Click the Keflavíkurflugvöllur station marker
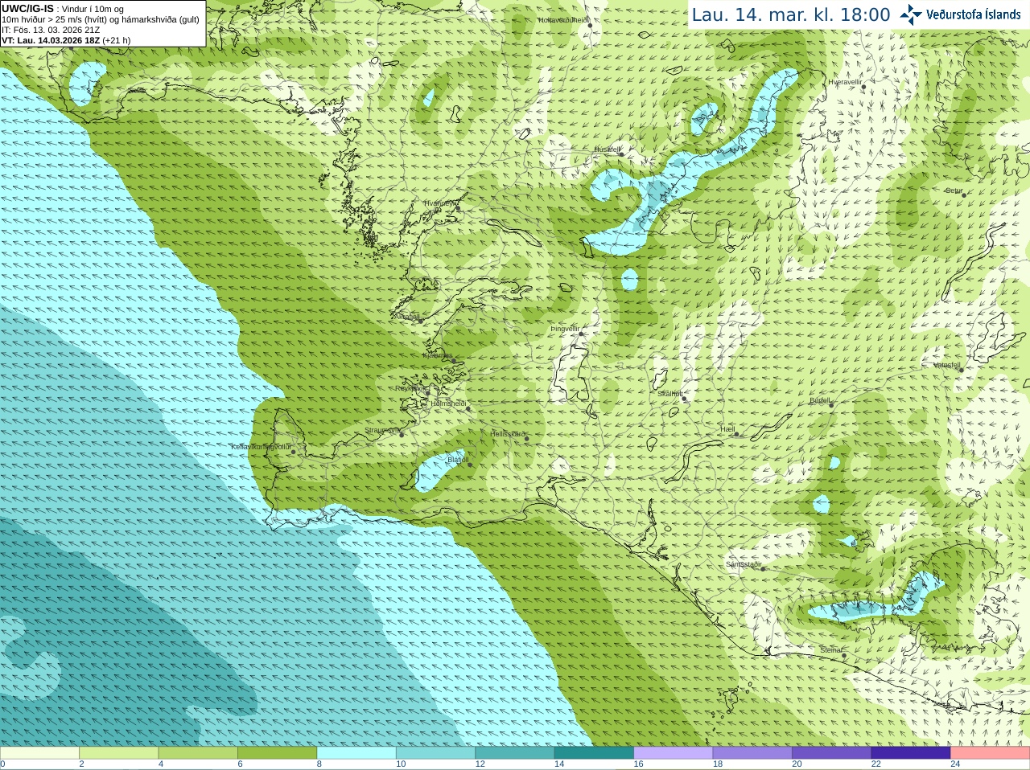Image resolution: width=1030 pixels, height=770 pixels. (294, 452)
